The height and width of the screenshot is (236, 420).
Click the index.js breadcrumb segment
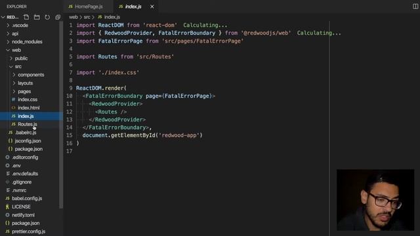112,17
